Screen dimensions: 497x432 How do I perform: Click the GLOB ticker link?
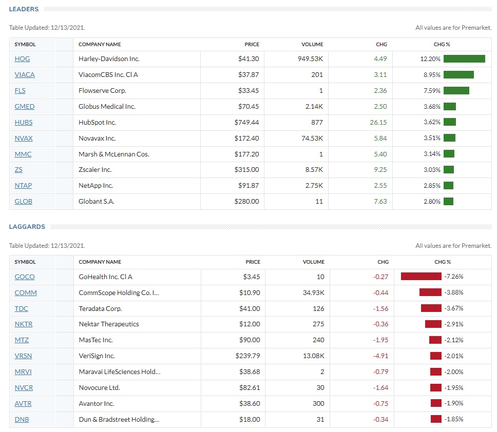(x=23, y=202)
